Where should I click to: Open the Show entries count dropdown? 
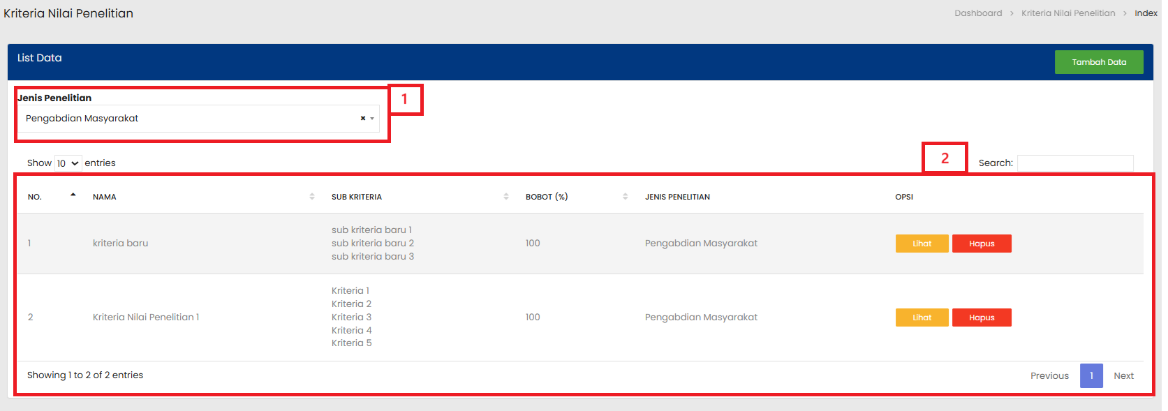pyautogui.click(x=68, y=163)
